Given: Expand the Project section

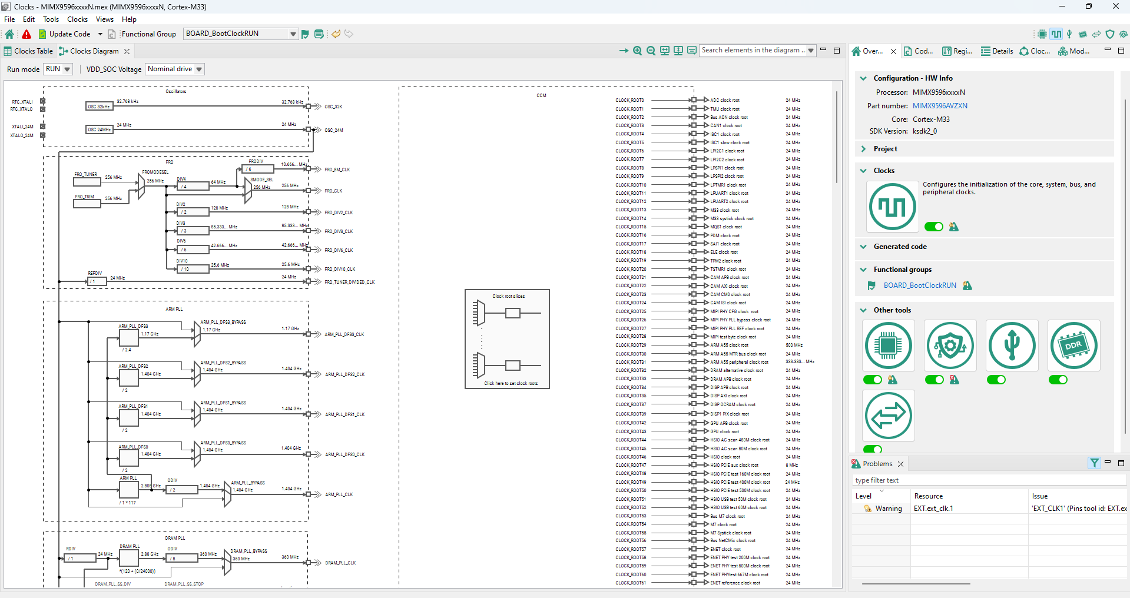Looking at the screenshot, I should click(864, 149).
